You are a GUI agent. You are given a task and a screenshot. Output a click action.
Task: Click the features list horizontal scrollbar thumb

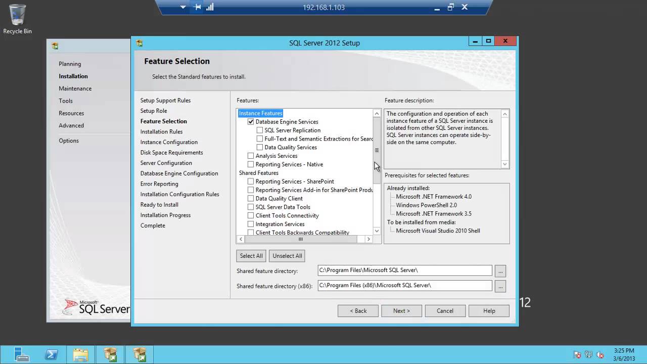300,239
